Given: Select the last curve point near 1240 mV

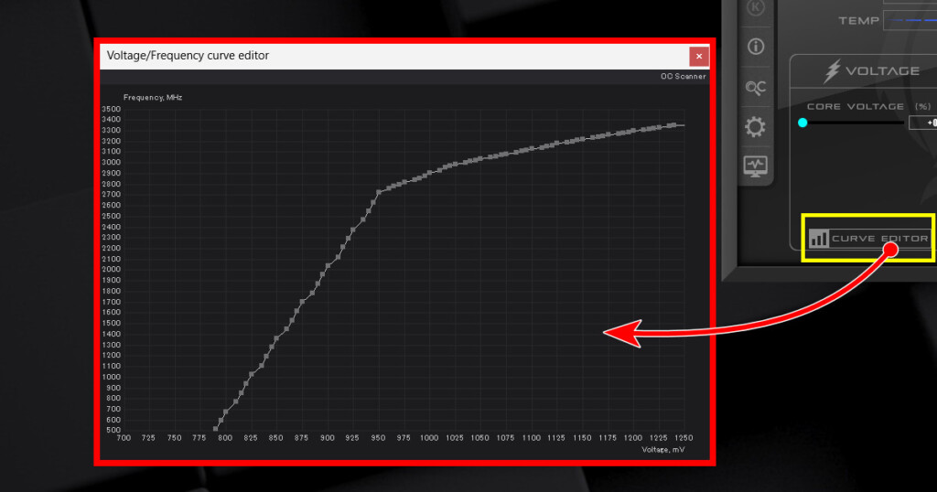Looking at the screenshot, I should (673, 125).
